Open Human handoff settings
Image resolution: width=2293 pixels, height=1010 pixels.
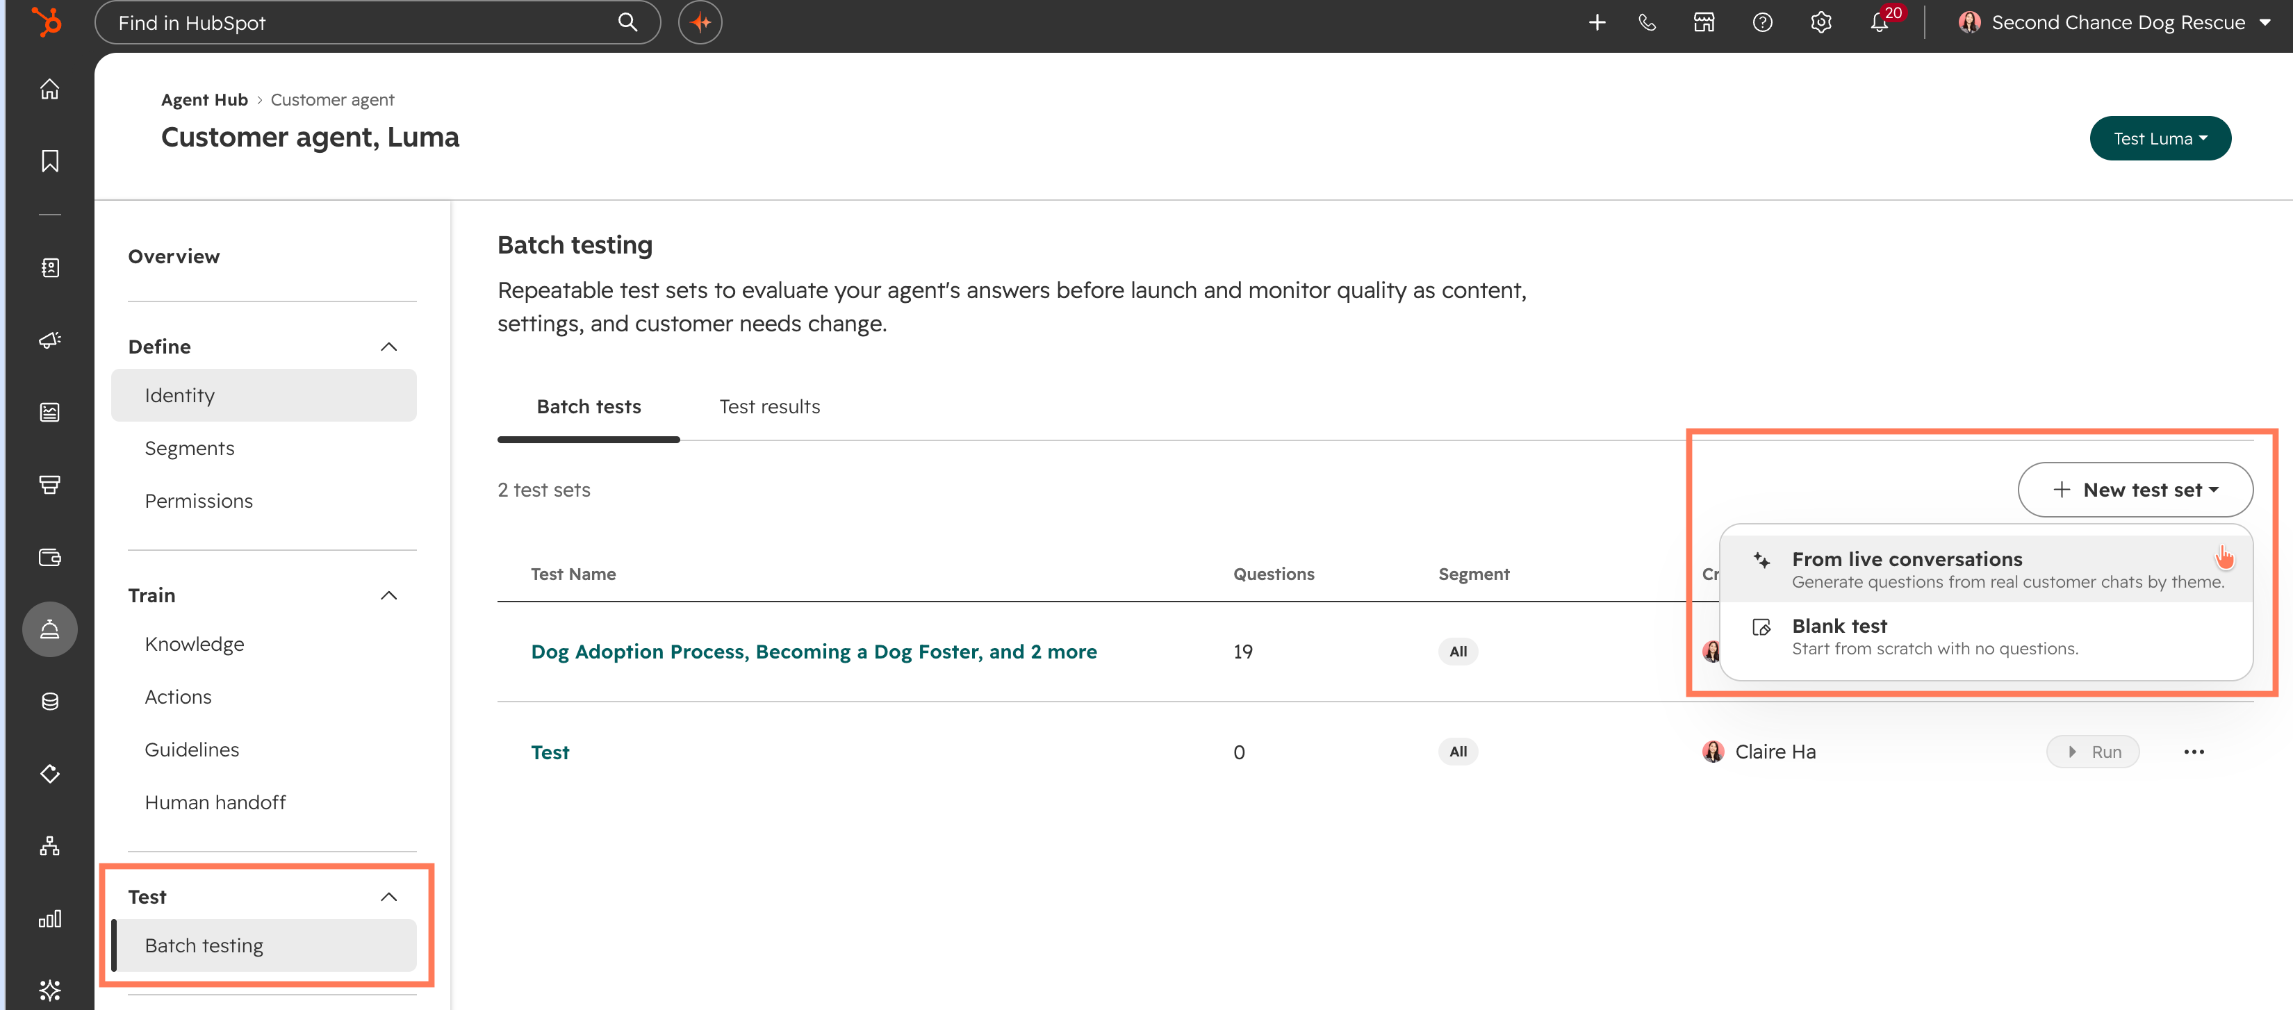click(263, 802)
